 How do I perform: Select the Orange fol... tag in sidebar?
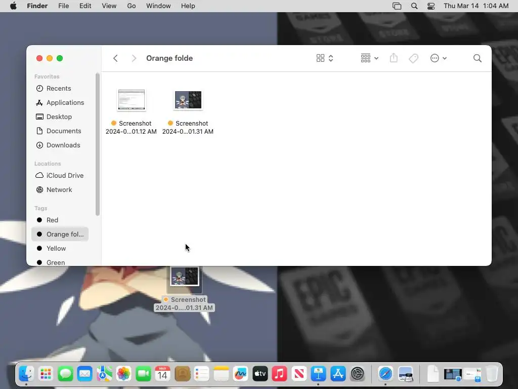coord(60,234)
